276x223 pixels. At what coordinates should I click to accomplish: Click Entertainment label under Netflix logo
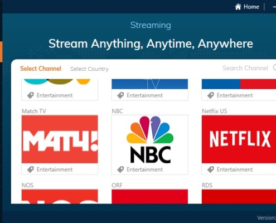pos(235,169)
